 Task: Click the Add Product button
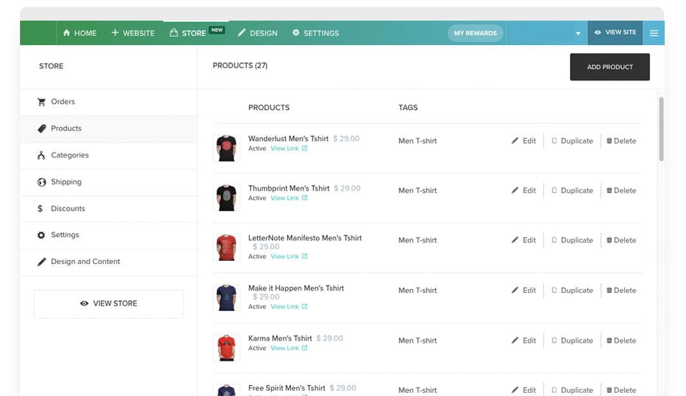[609, 67]
